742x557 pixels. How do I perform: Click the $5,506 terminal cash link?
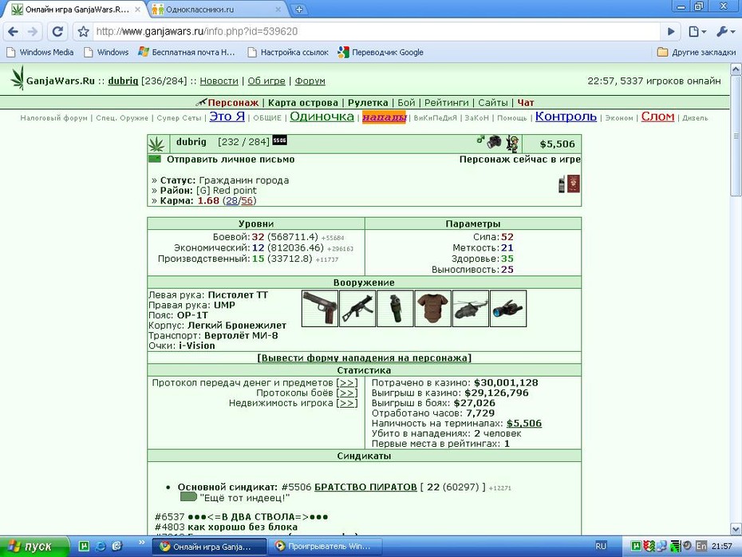pyautogui.click(x=524, y=424)
